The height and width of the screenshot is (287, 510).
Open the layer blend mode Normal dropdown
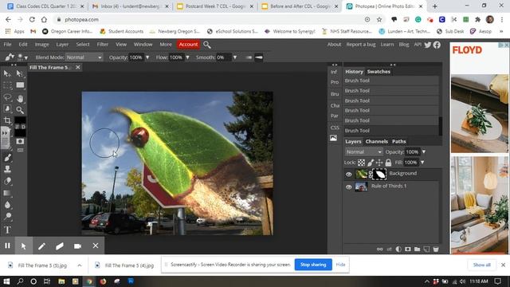363,152
